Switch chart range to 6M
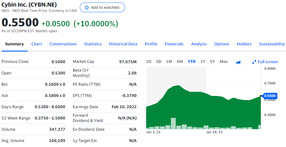The height and width of the screenshot is (147, 286). pos(180,62)
